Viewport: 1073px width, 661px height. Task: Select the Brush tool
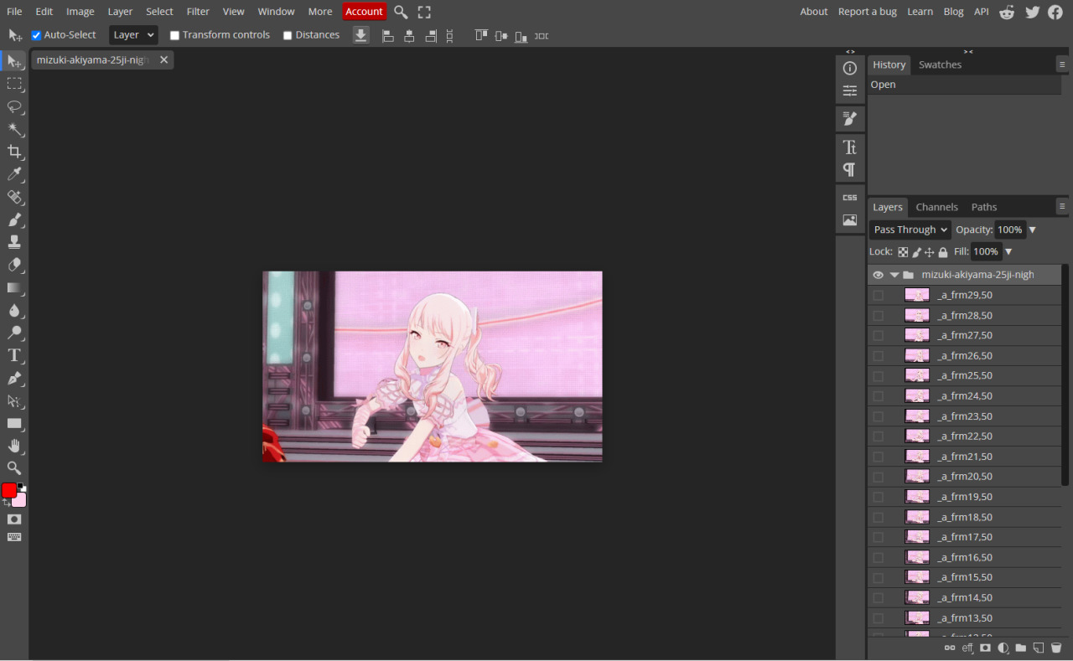[14, 219]
